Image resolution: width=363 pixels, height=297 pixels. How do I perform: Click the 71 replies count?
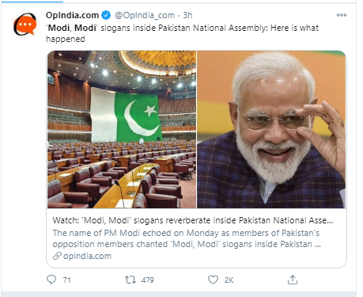[67, 280]
